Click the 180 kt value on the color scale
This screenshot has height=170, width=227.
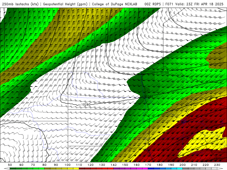[159, 165]
